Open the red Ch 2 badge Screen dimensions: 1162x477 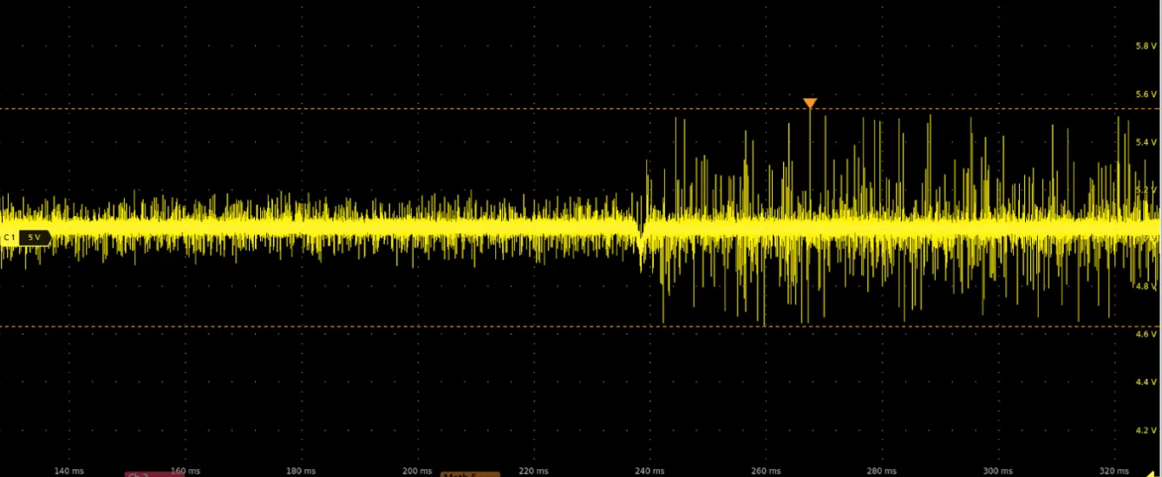153,474
